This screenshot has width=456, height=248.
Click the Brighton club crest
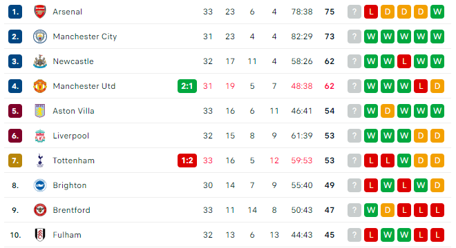point(40,185)
